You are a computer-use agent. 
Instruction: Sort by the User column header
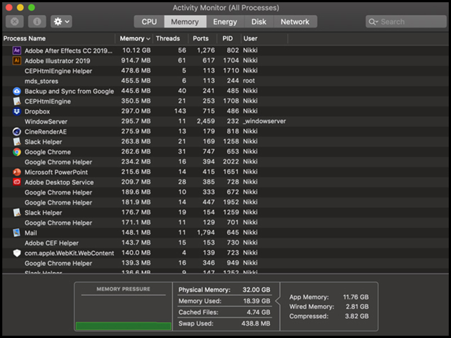point(264,38)
